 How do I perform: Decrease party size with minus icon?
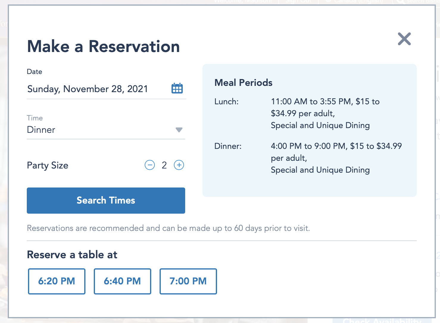(150, 165)
